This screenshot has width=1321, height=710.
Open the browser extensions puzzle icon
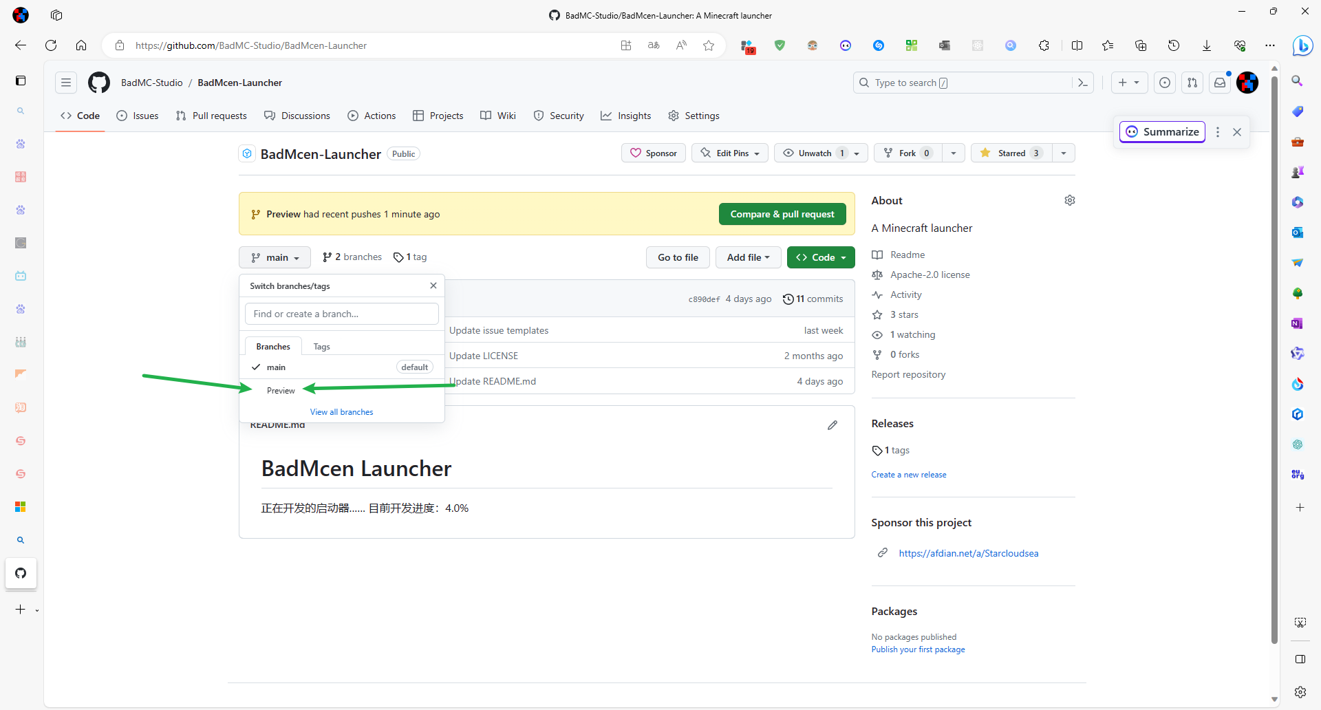click(x=1044, y=45)
